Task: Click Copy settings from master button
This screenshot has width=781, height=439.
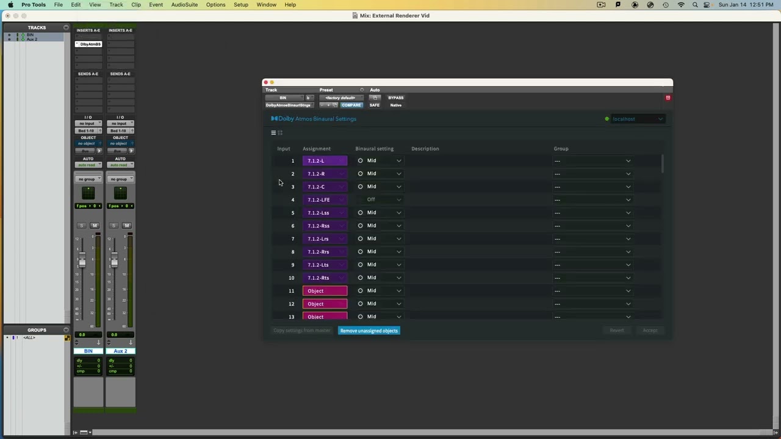Action: [x=302, y=330]
